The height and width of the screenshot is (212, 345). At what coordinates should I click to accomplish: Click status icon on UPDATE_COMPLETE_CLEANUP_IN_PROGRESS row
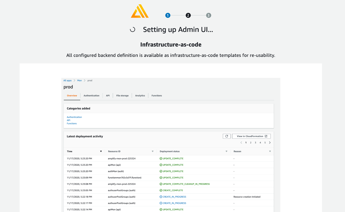pos(161,184)
